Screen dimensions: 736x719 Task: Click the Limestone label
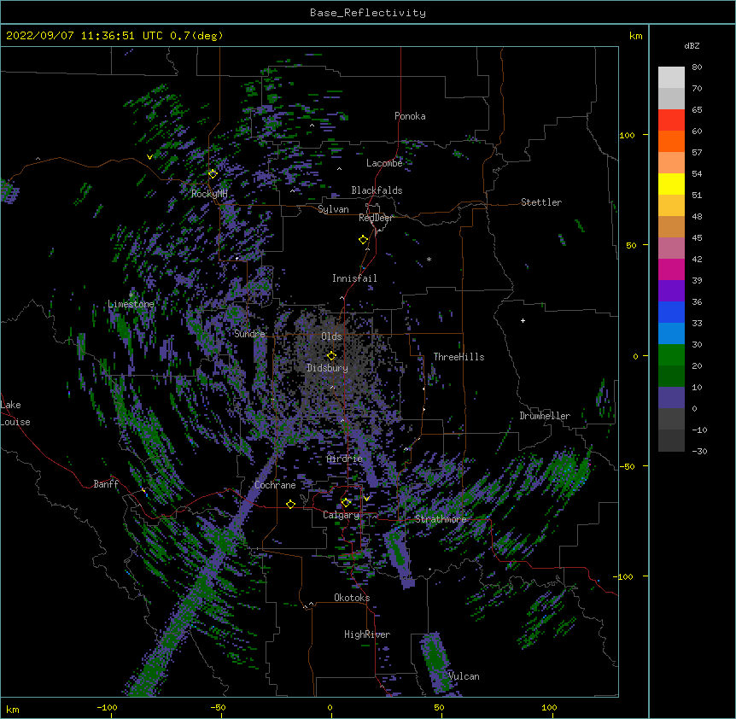[x=131, y=304]
